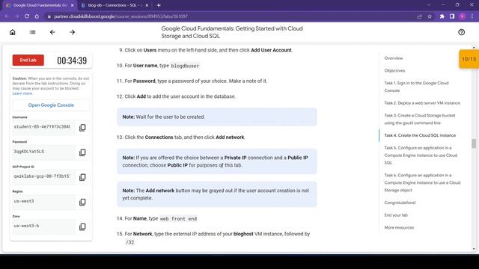Go to Task 1 Sign in to Console
The height and width of the screenshot is (269, 479).
click(416, 87)
